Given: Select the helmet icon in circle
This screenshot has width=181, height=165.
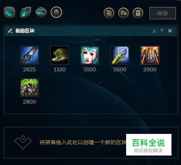Looking at the screenshot, I should [56, 12].
